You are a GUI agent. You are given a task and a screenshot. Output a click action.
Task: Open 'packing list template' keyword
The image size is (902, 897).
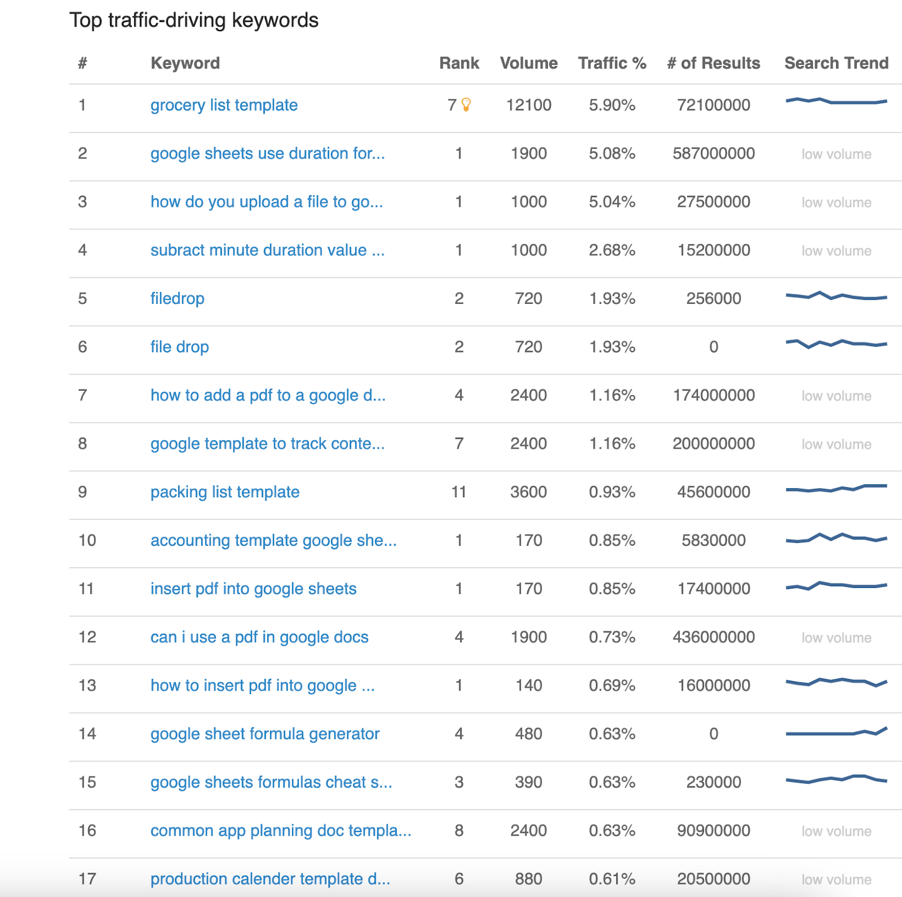224,492
